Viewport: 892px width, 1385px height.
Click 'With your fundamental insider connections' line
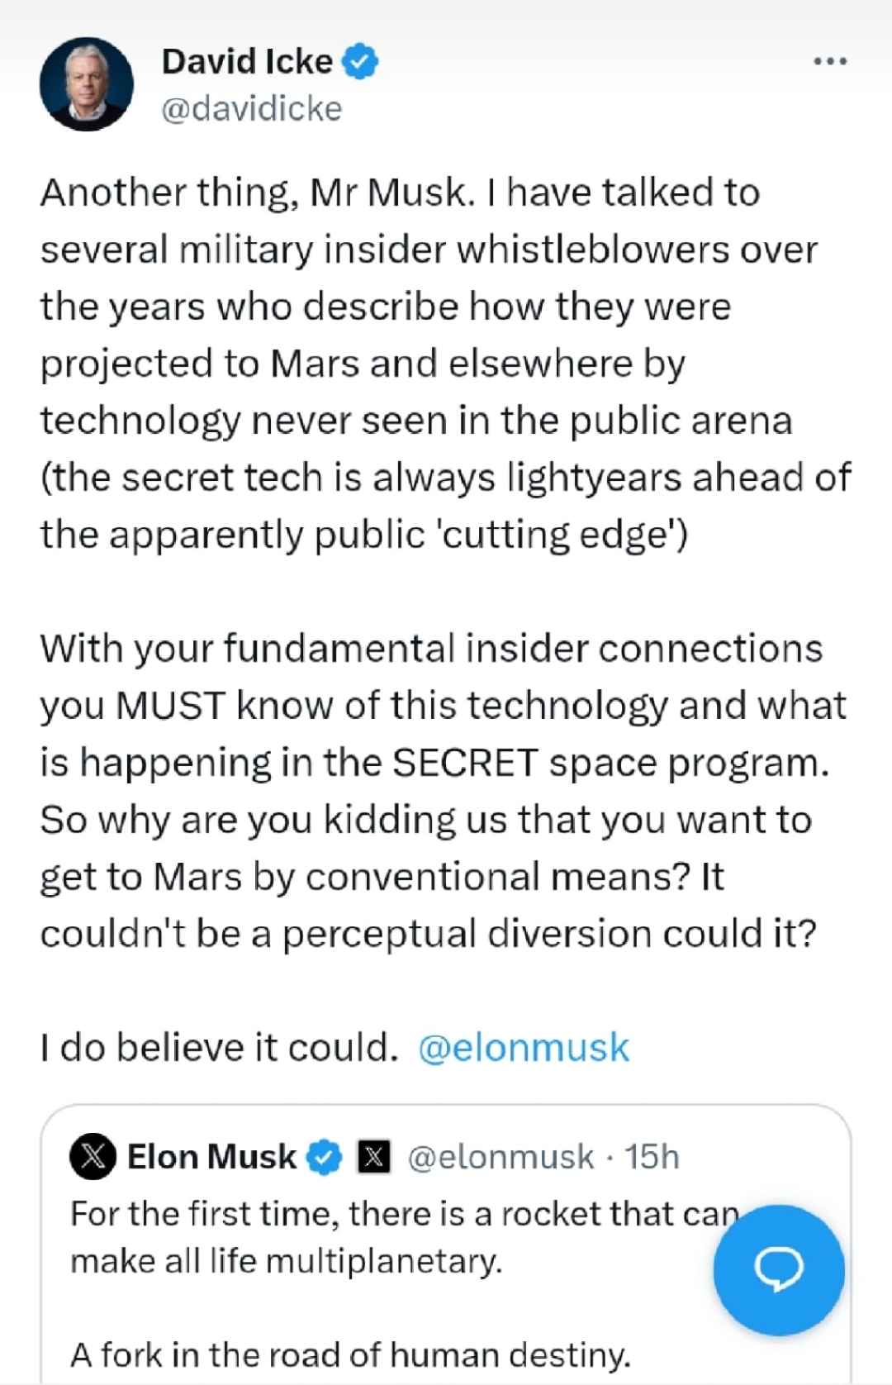[x=431, y=649]
